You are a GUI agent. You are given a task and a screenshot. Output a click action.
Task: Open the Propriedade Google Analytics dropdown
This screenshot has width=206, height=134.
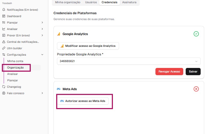point(129,61)
